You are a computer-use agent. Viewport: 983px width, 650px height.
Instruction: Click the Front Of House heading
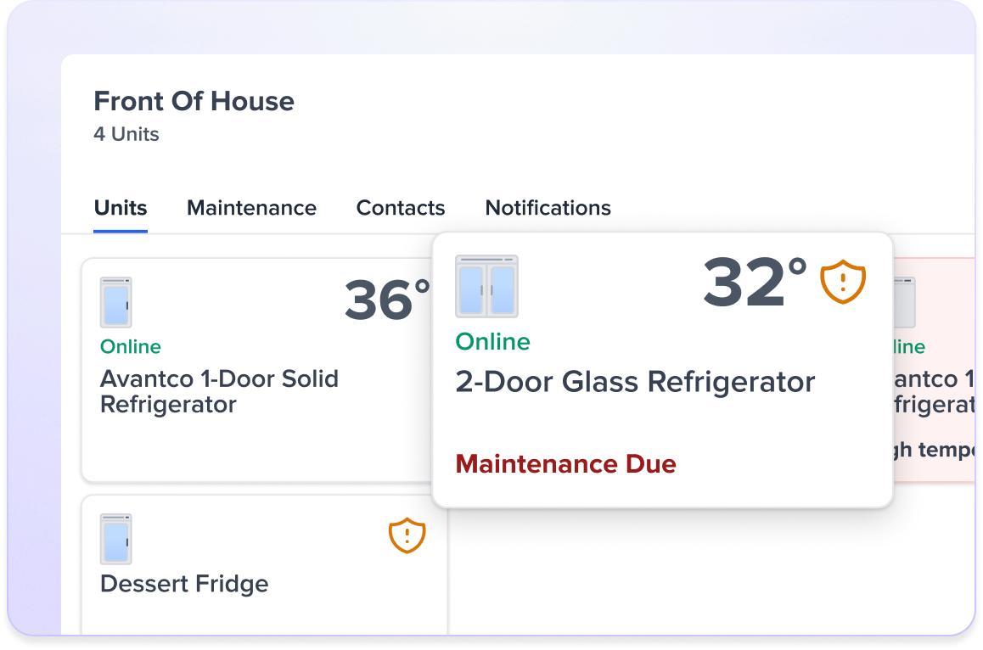coord(194,101)
